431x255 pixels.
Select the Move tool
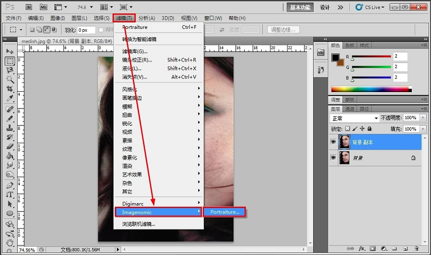[10, 51]
